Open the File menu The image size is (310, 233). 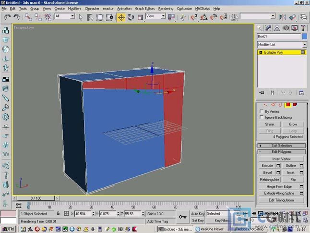point(4,9)
